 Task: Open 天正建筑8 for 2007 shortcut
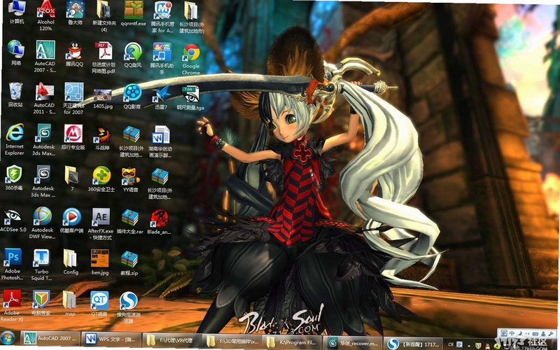[x=73, y=98]
